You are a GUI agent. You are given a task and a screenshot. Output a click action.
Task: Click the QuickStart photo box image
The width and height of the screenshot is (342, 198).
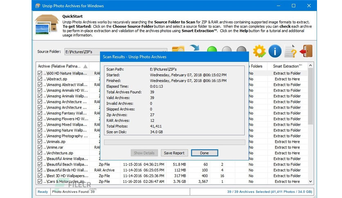point(47,25)
